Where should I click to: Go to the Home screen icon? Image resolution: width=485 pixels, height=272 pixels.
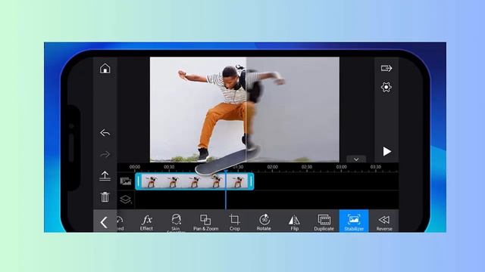click(105, 68)
